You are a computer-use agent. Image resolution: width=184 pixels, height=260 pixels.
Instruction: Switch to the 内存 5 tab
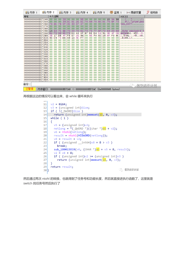click(x=99, y=12)
